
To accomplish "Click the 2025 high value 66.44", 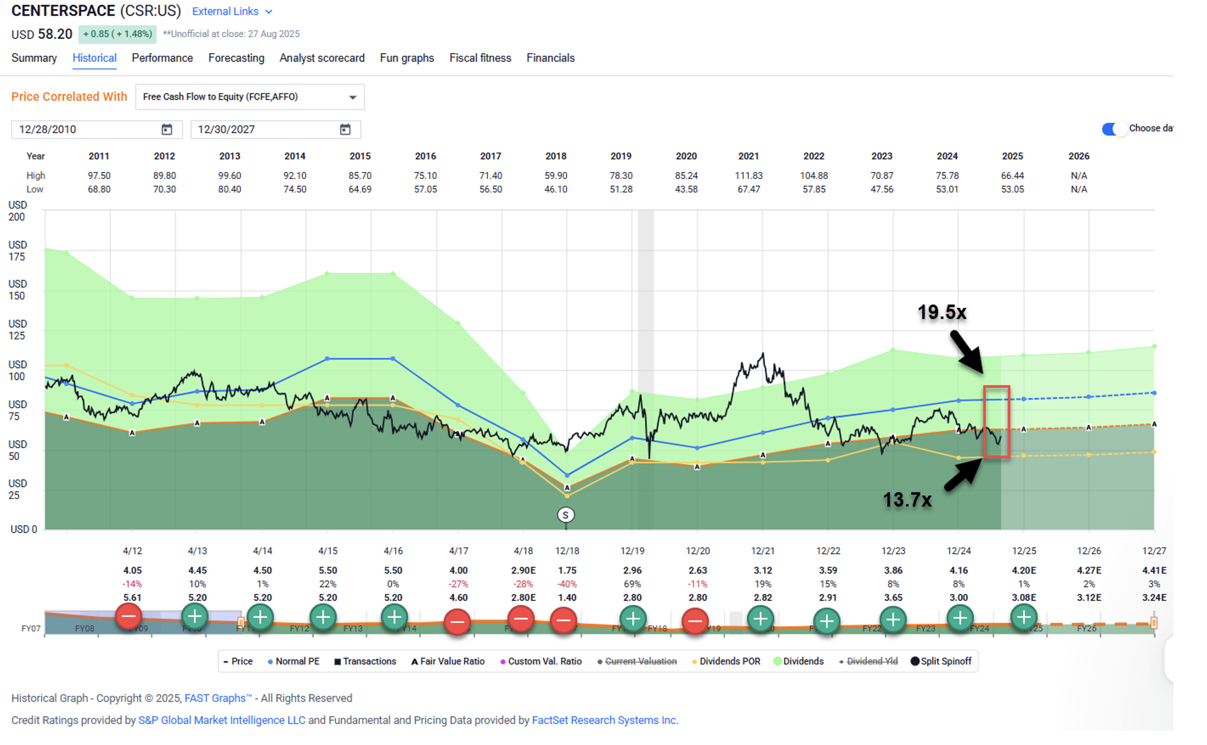I will (1013, 176).
